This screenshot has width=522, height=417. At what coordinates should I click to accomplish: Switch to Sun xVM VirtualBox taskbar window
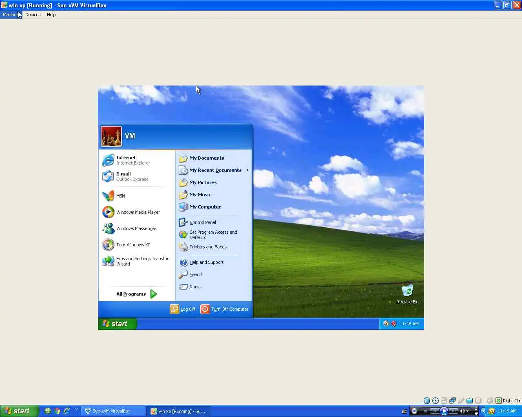[113, 411]
